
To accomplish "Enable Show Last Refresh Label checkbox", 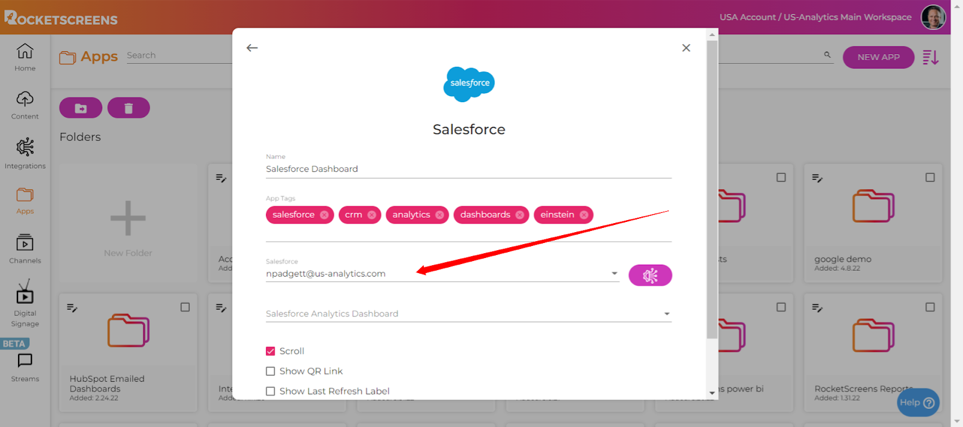I will pos(271,391).
